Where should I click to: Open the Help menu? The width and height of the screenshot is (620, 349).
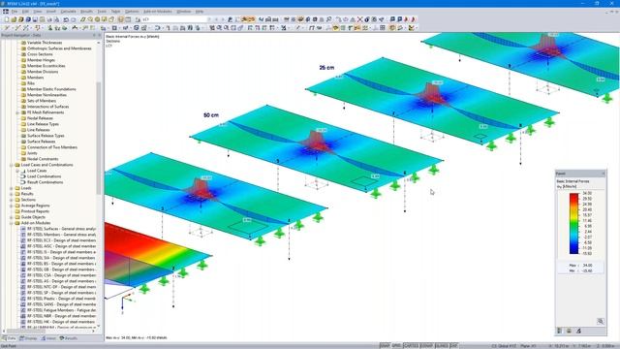pos(200,12)
